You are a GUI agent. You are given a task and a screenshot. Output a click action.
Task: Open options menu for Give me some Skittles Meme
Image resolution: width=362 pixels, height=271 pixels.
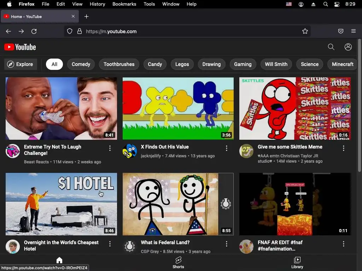coord(344,149)
